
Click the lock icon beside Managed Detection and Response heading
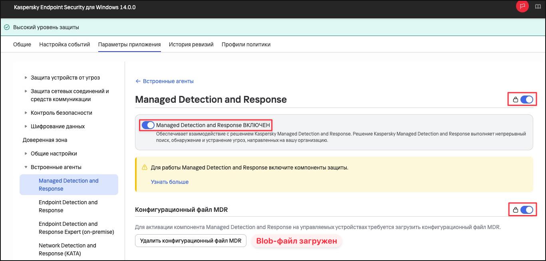pos(515,100)
